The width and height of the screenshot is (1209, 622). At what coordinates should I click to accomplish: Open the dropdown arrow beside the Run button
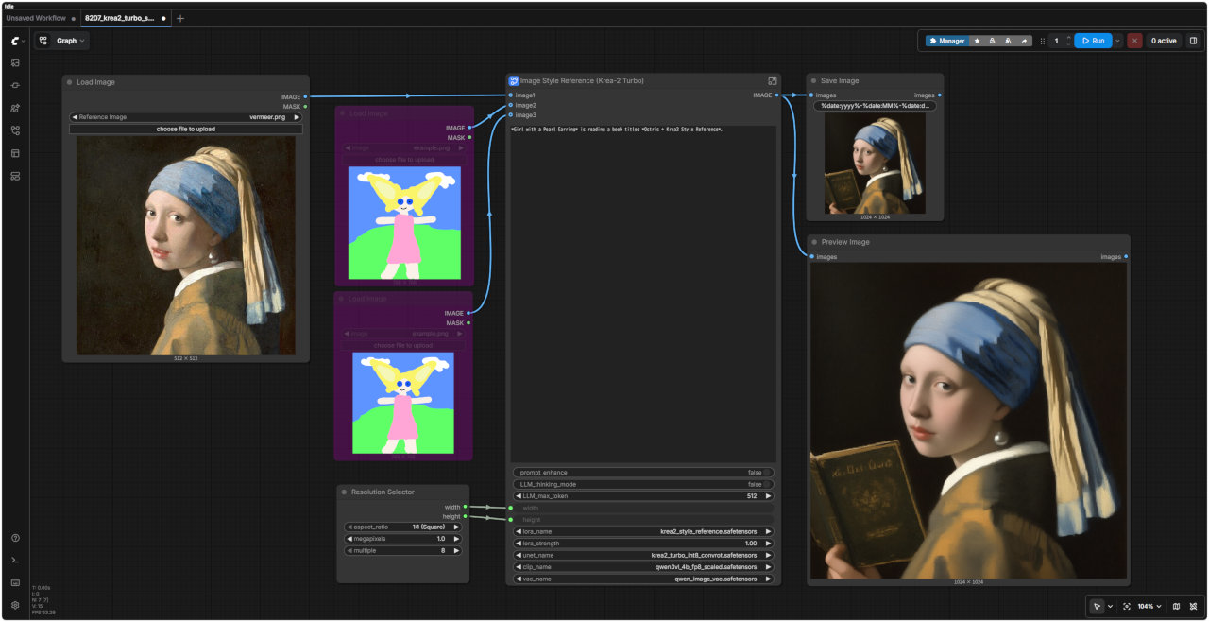coord(1118,41)
